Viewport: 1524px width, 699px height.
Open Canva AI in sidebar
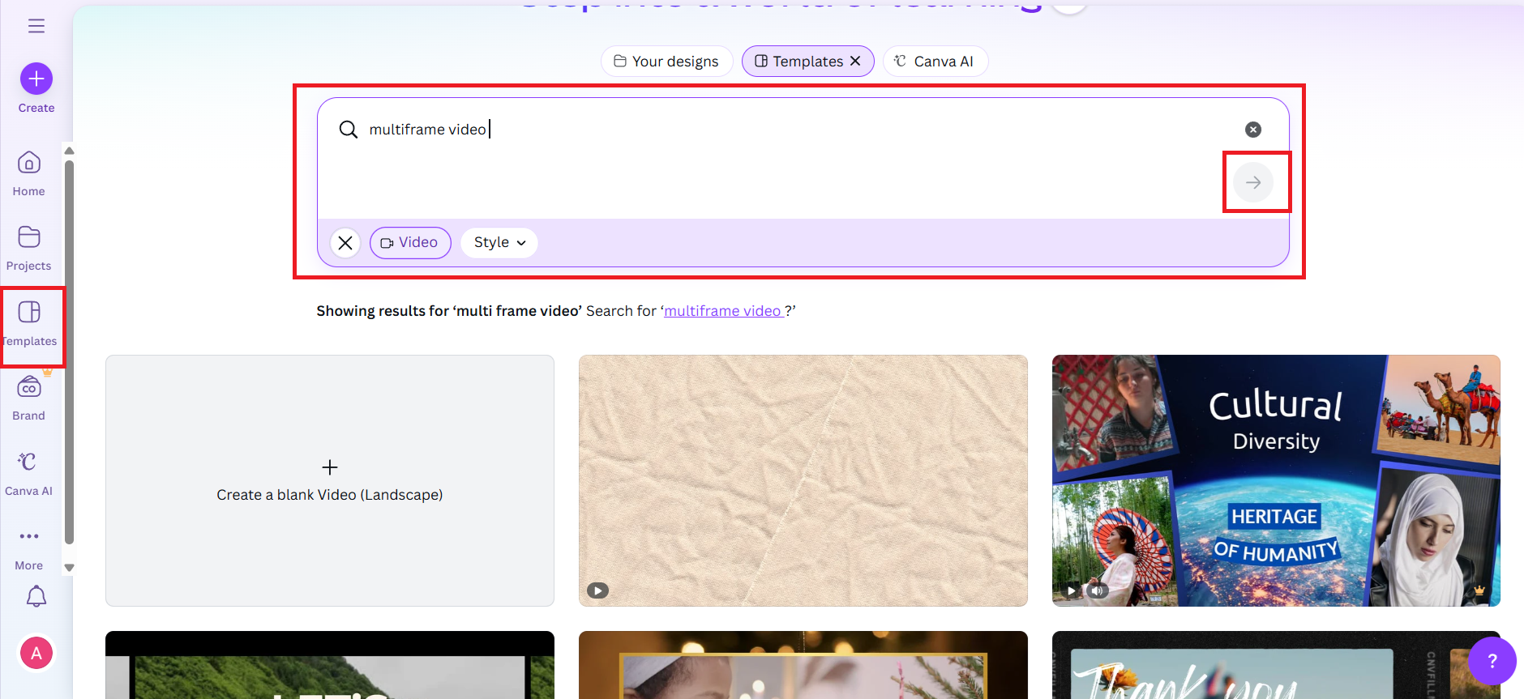click(29, 474)
